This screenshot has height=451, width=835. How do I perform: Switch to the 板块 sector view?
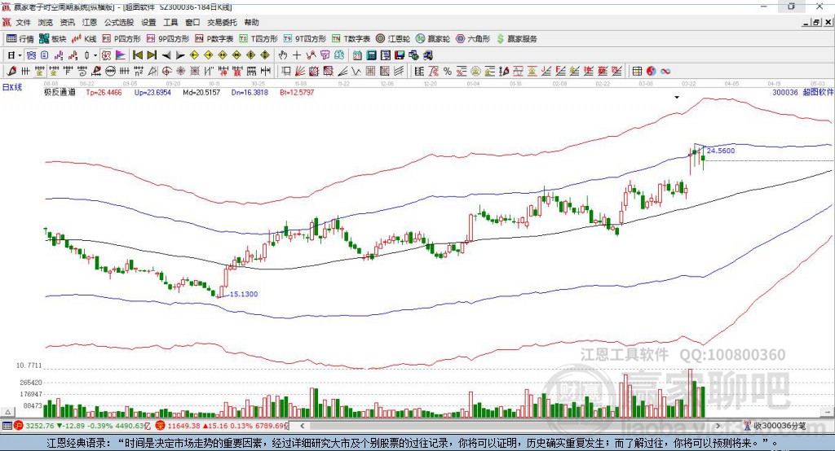click(x=53, y=39)
